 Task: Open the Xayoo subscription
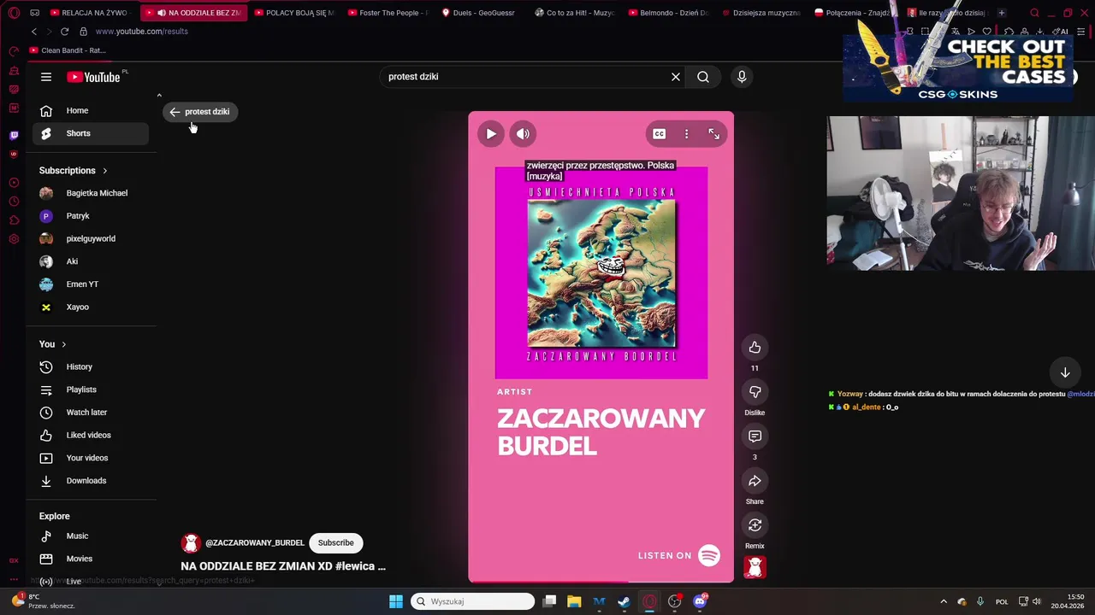[91, 307]
